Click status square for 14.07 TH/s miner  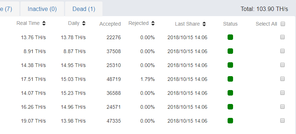pyautogui.click(x=230, y=93)
